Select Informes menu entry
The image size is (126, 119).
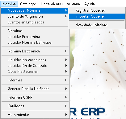click(35, 80)
